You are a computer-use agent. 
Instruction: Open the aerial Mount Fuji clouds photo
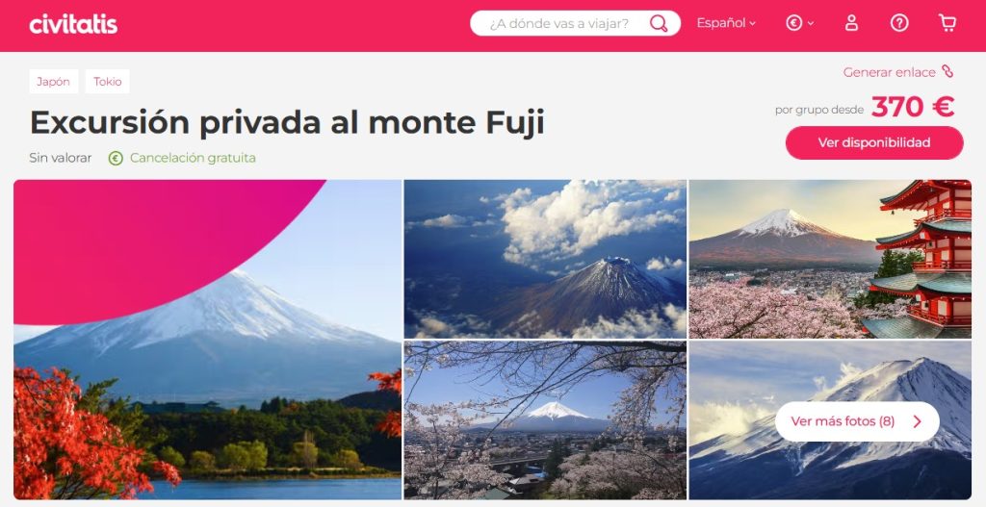coord(545,259)
